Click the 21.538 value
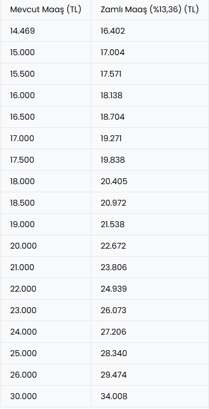The image size is (209, 409). [150, 224]
